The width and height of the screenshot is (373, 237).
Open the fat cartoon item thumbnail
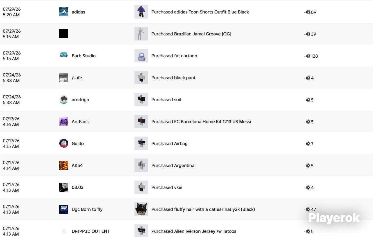point(141,56)
